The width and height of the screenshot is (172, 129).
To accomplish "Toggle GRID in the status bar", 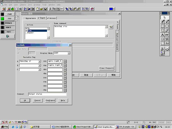I will (x=169, y=122).
